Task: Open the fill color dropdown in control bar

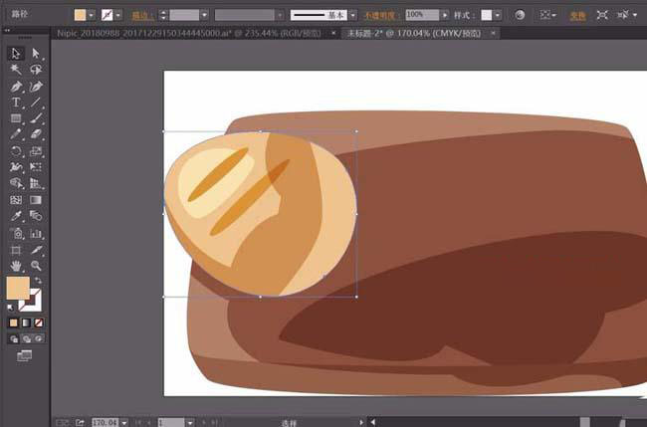Action: tap(93, 16)
